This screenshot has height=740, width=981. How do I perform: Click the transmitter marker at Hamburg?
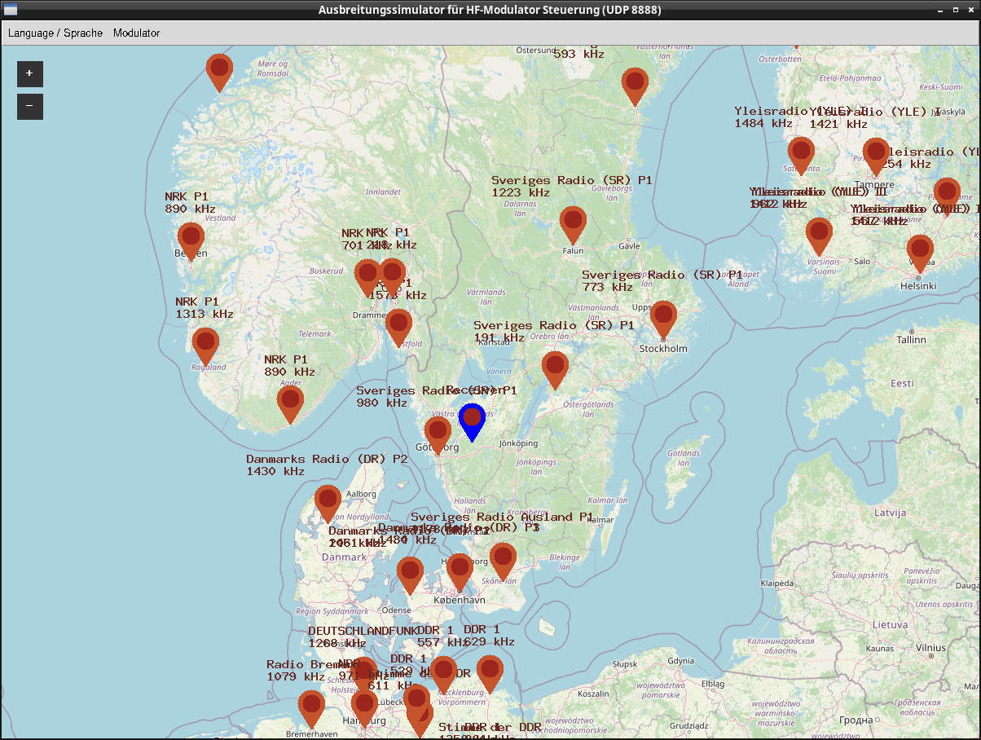click(x=364, y=709)
